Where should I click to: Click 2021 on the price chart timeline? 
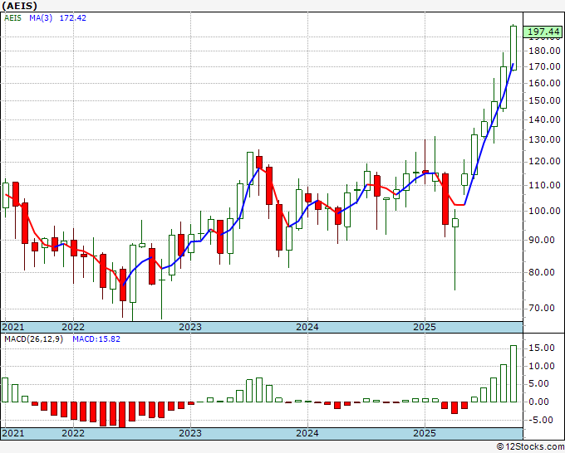pyautogui.click(x=13, y=327)
